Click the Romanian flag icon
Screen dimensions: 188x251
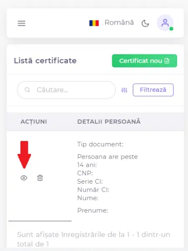coord(94,23)
